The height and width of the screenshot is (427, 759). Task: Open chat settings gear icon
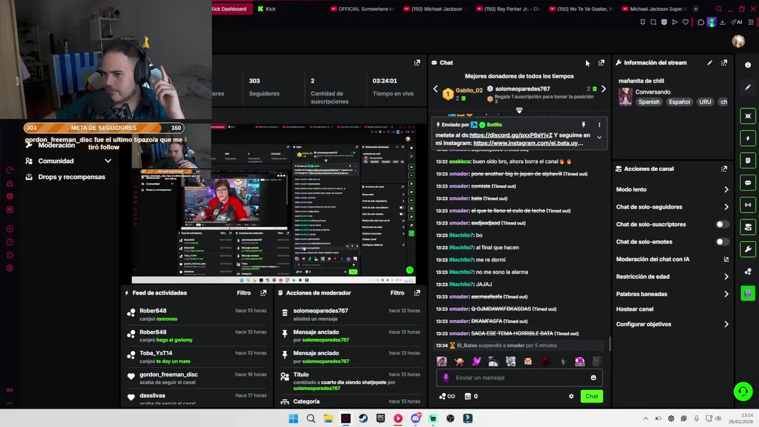pos(571,396)
